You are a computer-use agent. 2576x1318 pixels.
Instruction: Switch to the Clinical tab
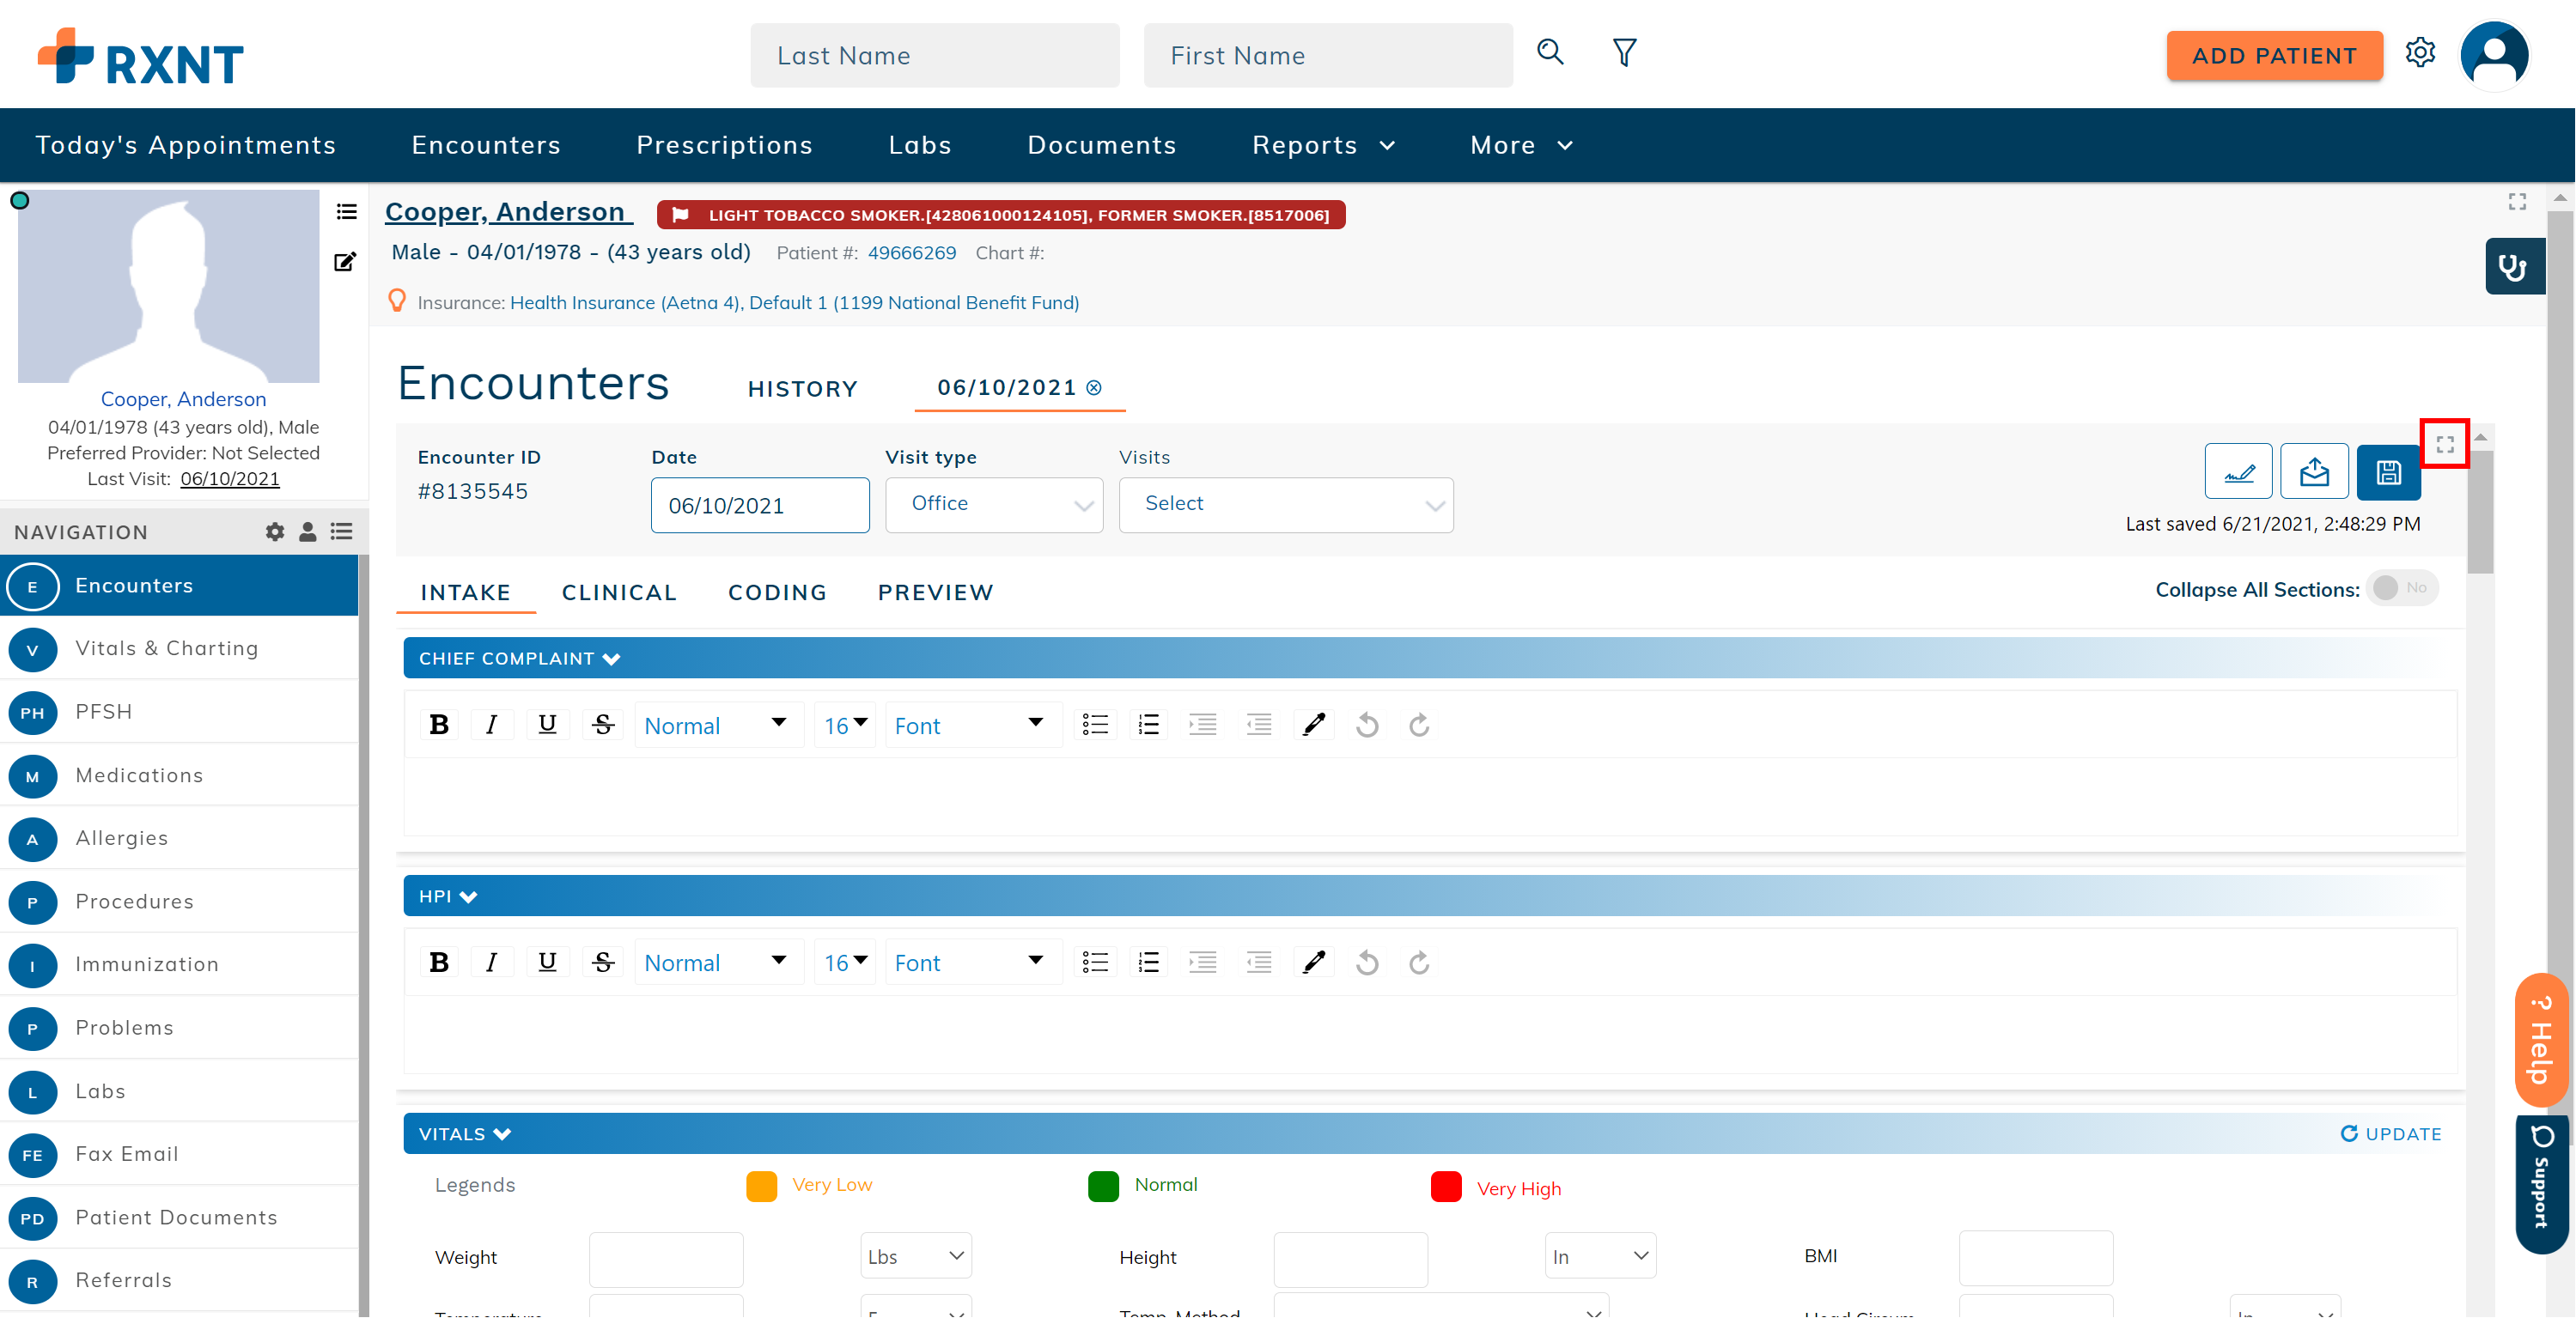tap(619, 593)
